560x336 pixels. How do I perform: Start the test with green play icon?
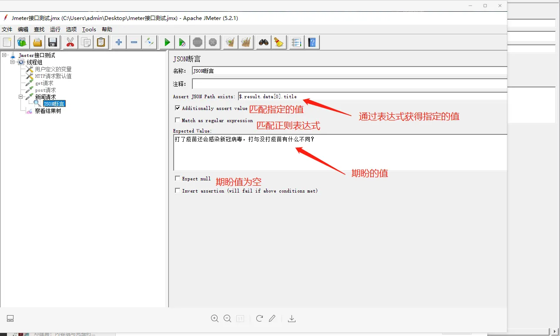pos(167,42)
